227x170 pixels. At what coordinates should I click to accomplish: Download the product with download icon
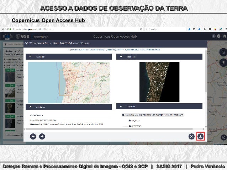click(x=201, y=136)
